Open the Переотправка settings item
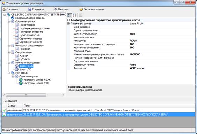The height and width of the screenshot is (134, 197). pyautogui.click(x=27, y=25)
